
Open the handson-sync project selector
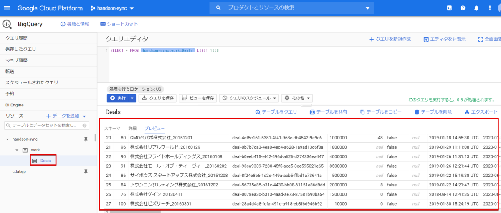[112, 8]
